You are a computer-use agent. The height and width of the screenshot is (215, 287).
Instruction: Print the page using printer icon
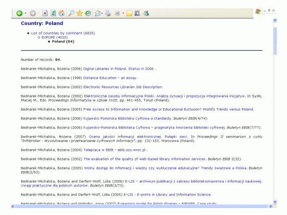click(x=108, y=13)
